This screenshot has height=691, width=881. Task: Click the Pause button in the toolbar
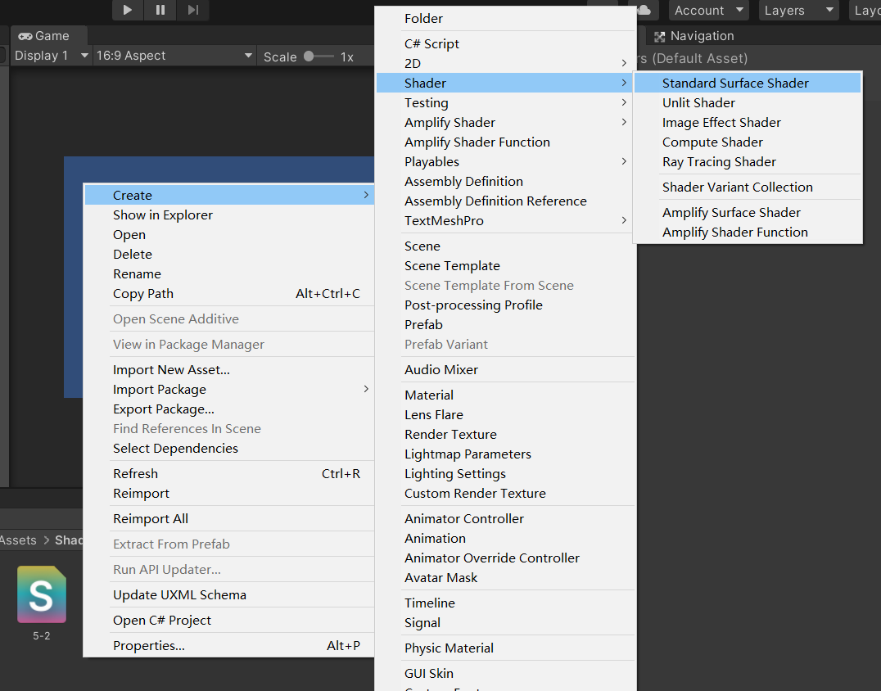click(x=160, y=10)
